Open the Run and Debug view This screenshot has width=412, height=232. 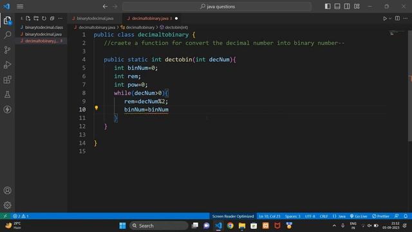click(x=7, y=64)
